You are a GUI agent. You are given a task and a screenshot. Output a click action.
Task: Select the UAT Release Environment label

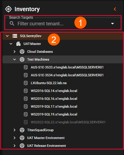(47, 146)
